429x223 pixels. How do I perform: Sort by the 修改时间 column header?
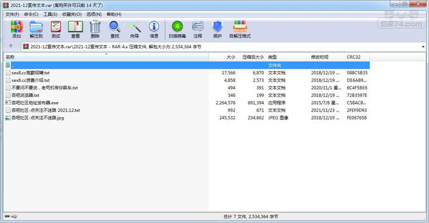point(327,57)
